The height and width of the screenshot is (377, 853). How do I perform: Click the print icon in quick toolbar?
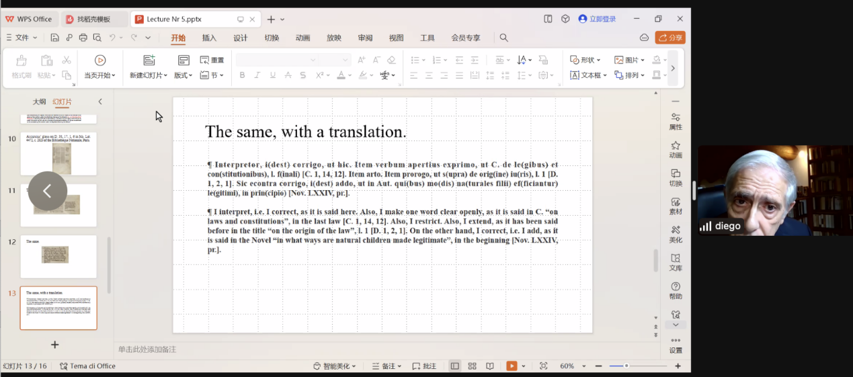pyautogui.click(x=83, y=38)
